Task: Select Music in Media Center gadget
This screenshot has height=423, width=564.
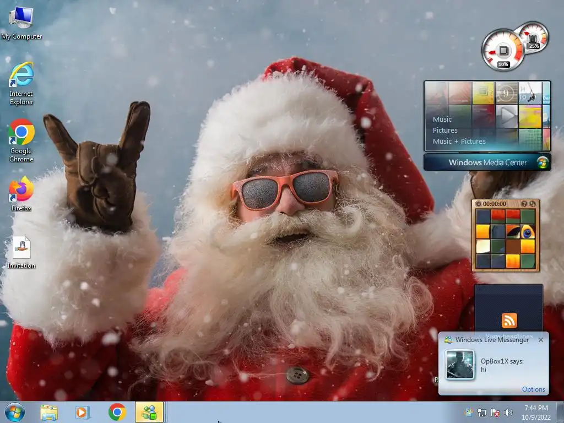Action: click(442, 120)
